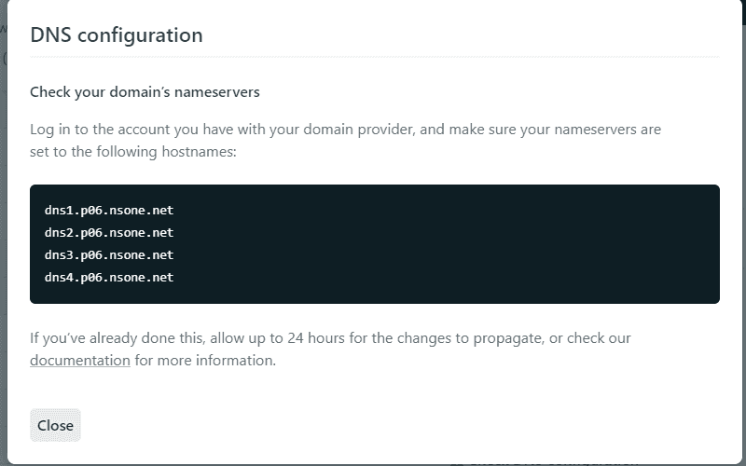Click 'for more information' text after documentation
The height and width of the screenshot is (466, 746).
click(205, 360)
